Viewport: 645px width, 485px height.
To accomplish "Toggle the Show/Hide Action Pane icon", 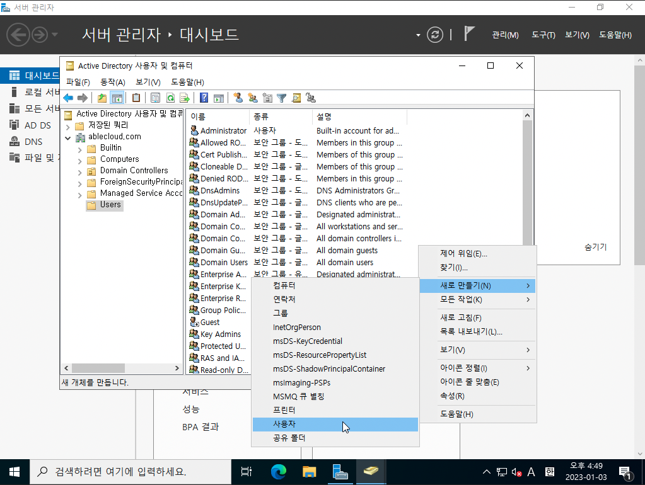I will (x=219, y=98).
